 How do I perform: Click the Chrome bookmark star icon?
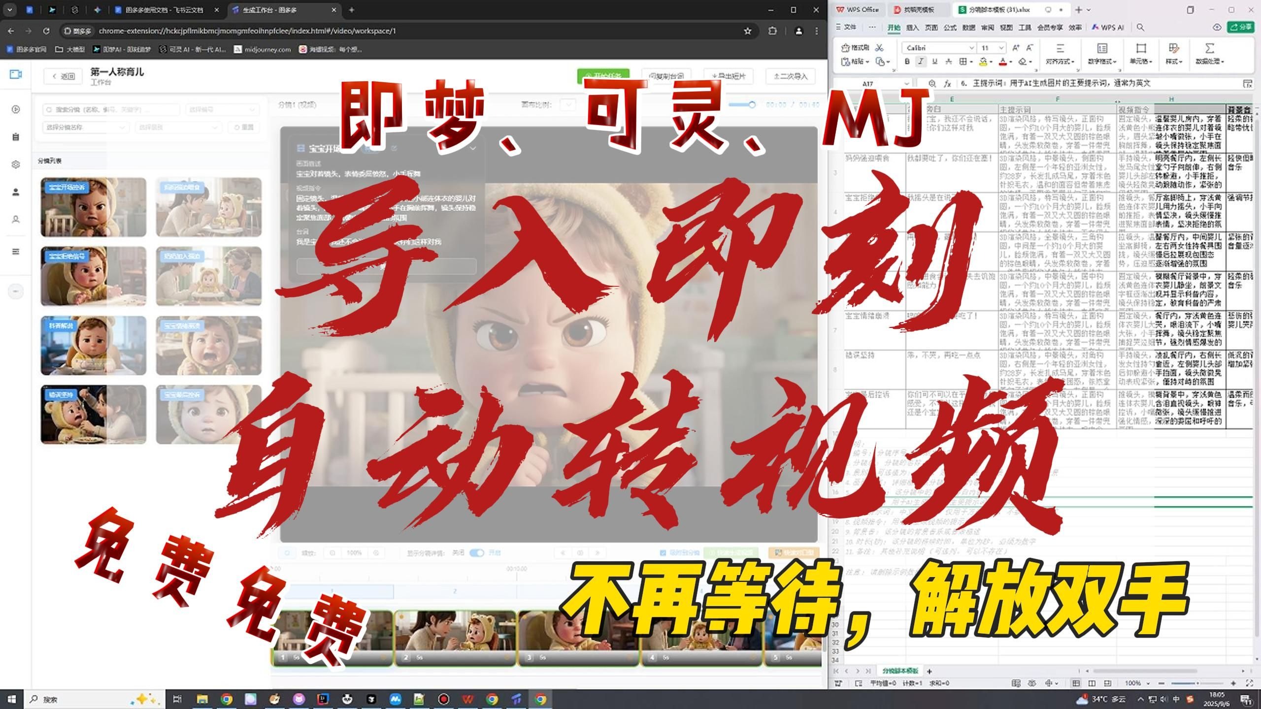coord(747,31)
